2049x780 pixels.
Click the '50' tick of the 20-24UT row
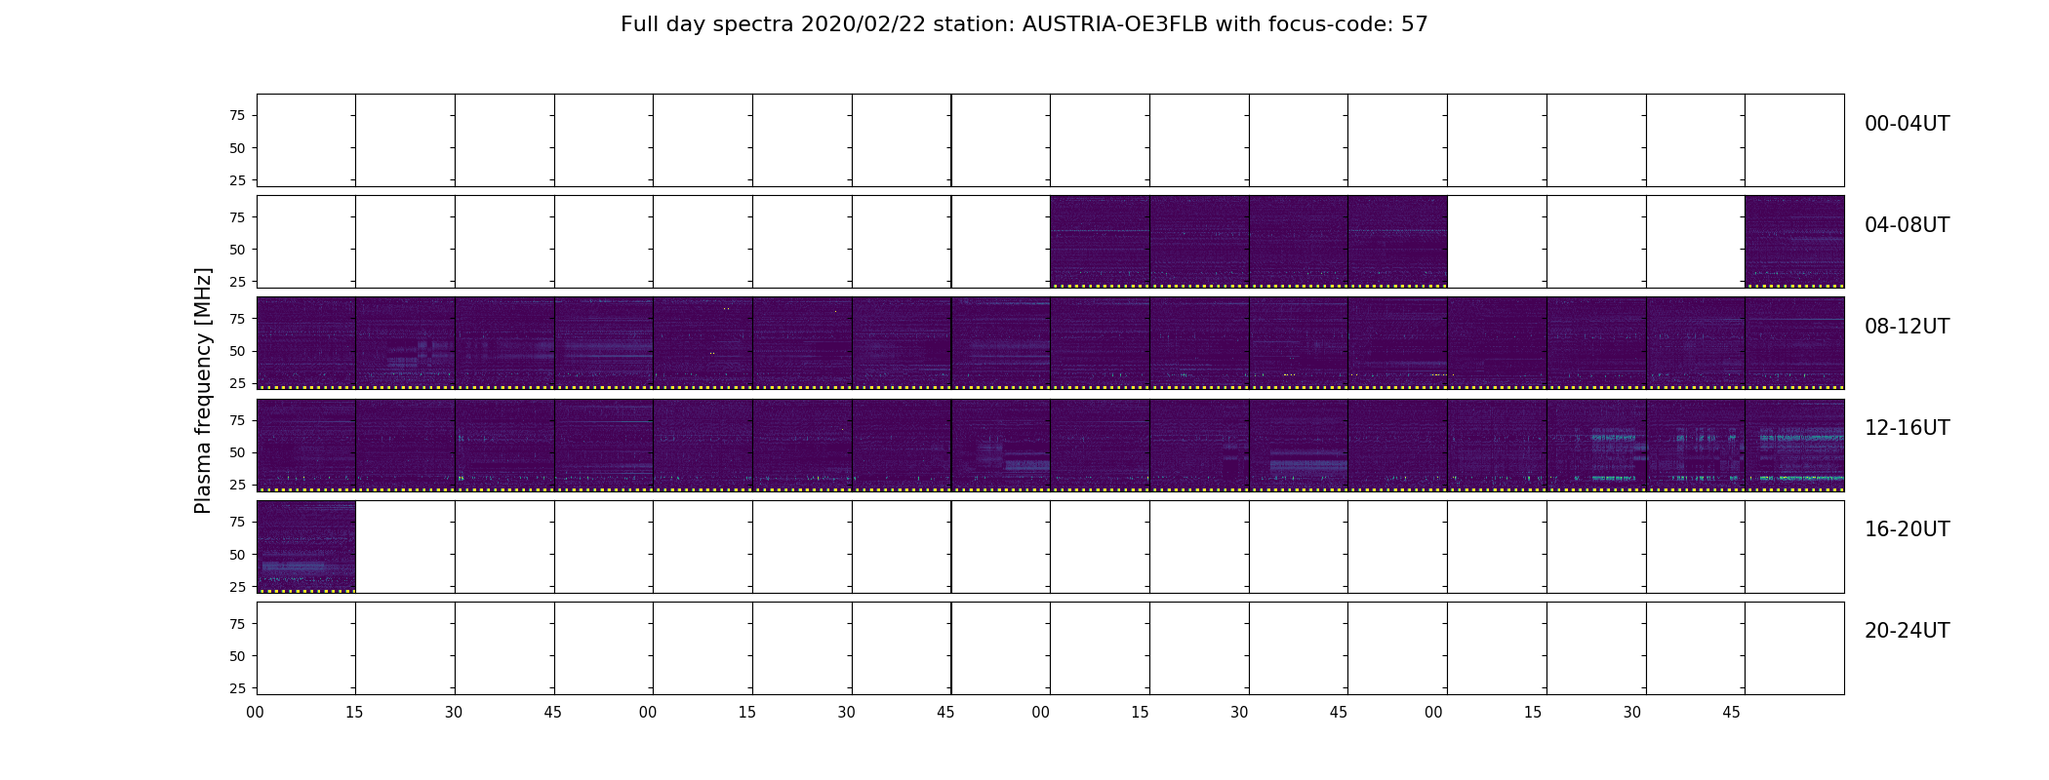pos(237,656)
